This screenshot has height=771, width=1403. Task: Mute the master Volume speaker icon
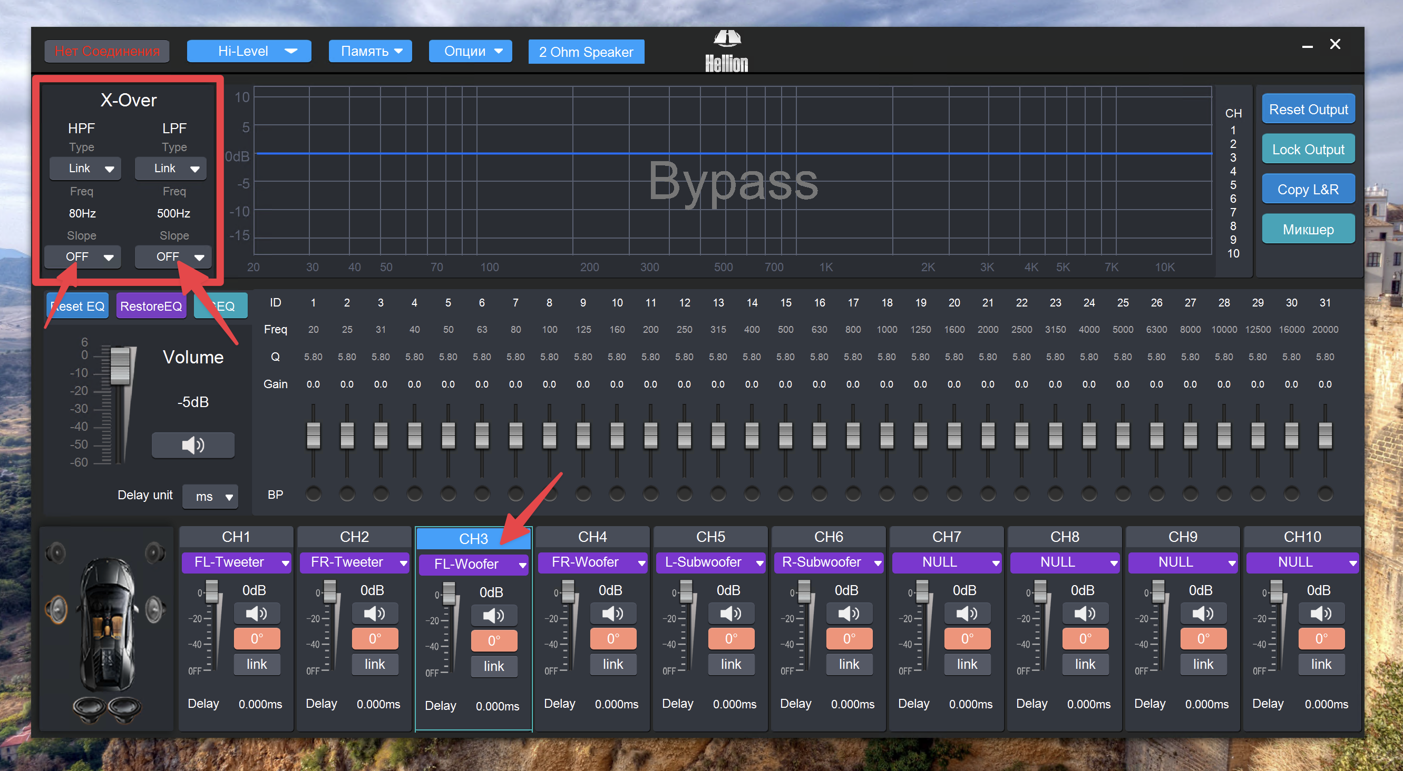click(x=193, y=444)
